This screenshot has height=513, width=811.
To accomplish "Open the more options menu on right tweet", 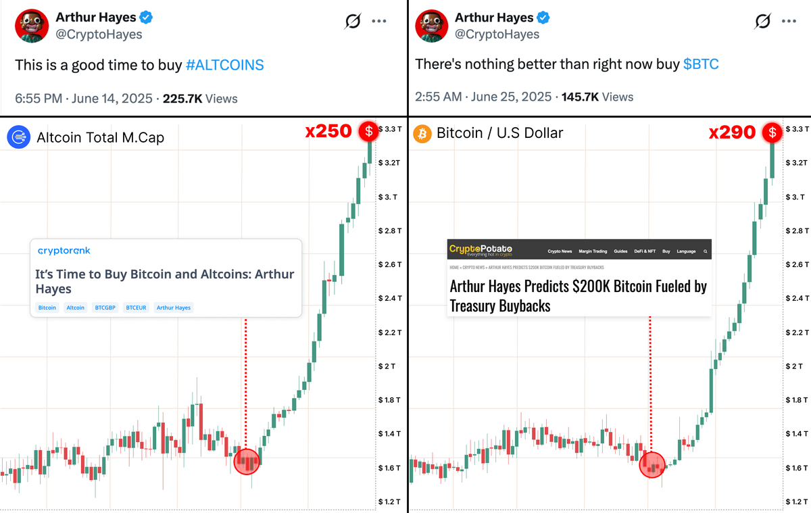I will pos(789,21).
